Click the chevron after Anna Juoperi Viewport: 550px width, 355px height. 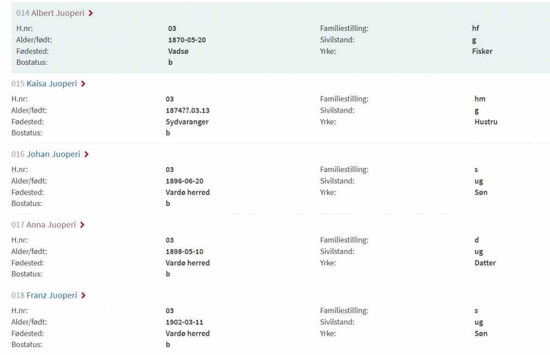[x=82, y=225]
